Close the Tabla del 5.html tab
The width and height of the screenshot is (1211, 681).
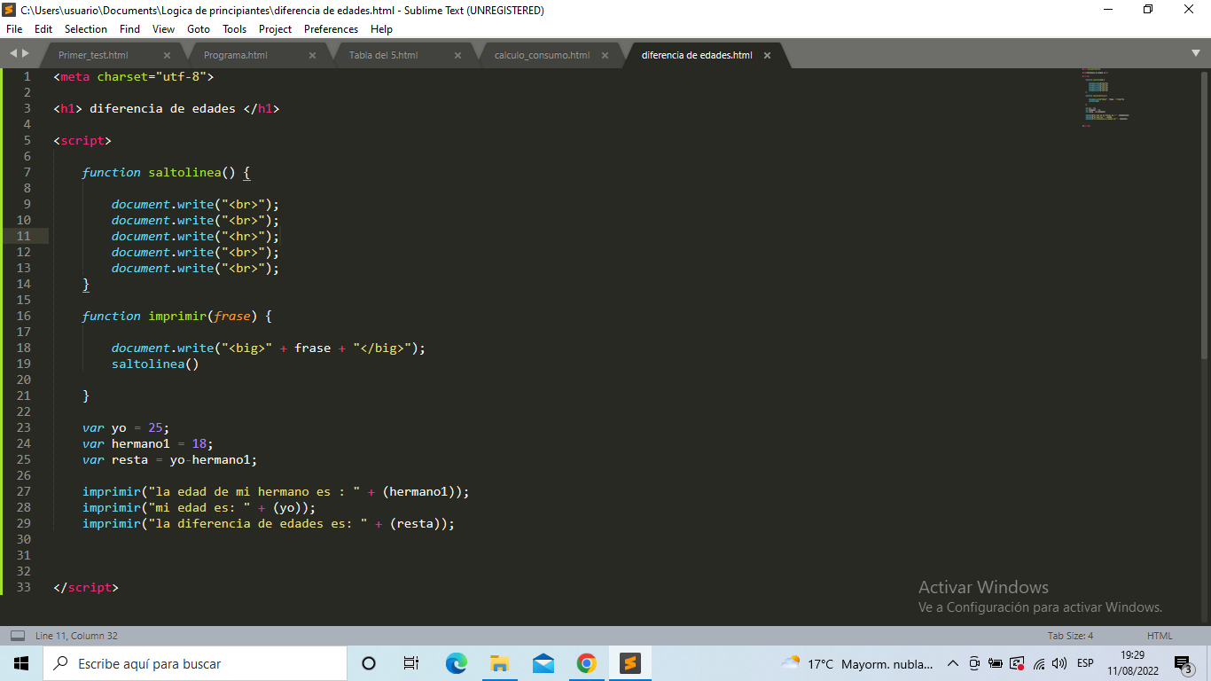(x=458, y=55)
